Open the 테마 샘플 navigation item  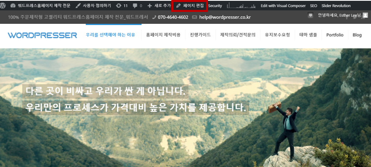click(x=308, y=35)
